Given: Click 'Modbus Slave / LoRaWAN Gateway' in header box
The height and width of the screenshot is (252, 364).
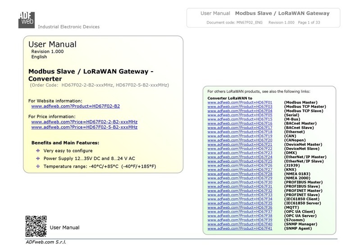Looking at the screenshot, I should click(282, 14).
